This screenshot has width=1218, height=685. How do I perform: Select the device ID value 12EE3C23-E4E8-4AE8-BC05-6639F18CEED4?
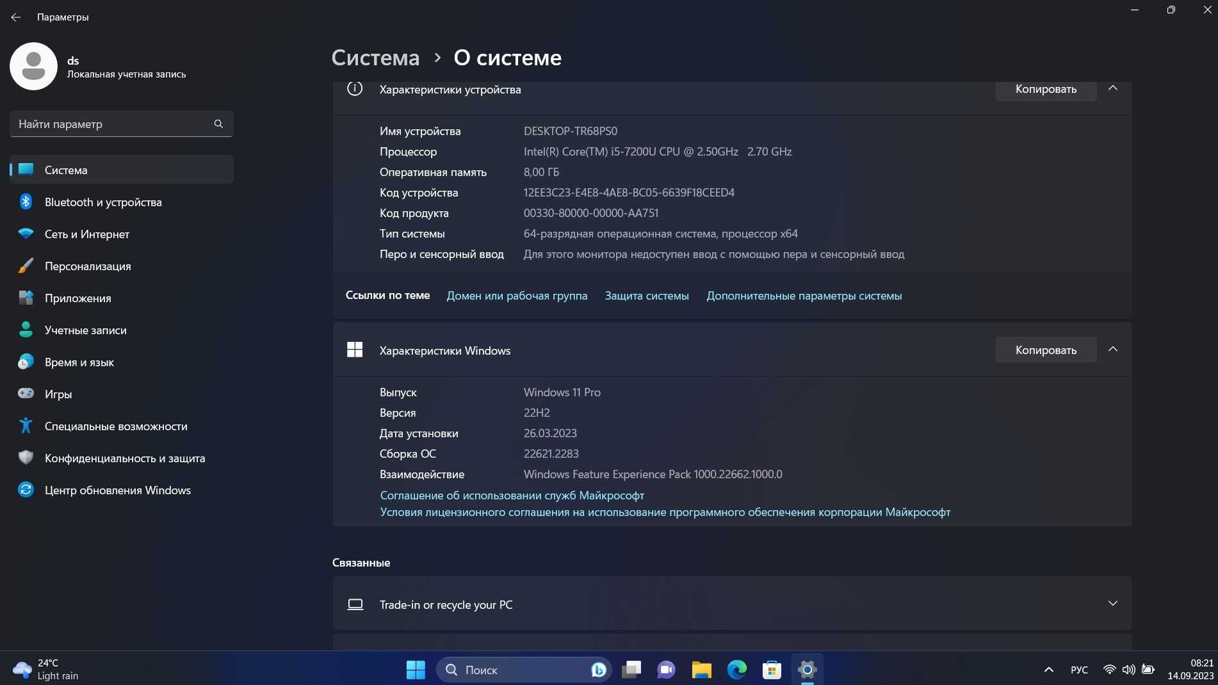(629, 193)
